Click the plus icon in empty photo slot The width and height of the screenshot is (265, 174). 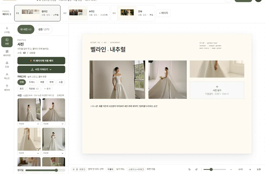click(217, 86)
